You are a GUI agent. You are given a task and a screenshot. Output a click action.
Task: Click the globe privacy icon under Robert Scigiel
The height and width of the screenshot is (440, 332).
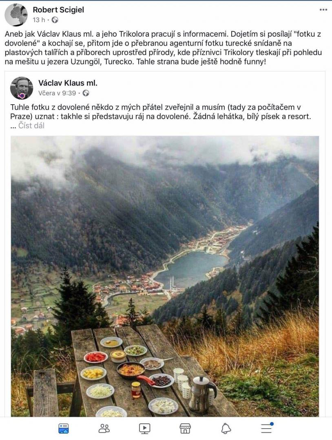(55, 20)
